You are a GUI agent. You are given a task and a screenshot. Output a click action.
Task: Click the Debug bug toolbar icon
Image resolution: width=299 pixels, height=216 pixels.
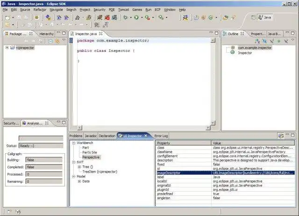pyautogui.click(x=126, y=18)
